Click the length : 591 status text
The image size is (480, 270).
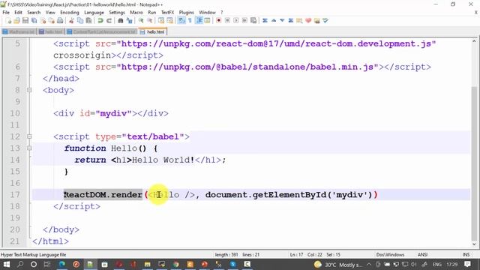(x=226, y=255)
